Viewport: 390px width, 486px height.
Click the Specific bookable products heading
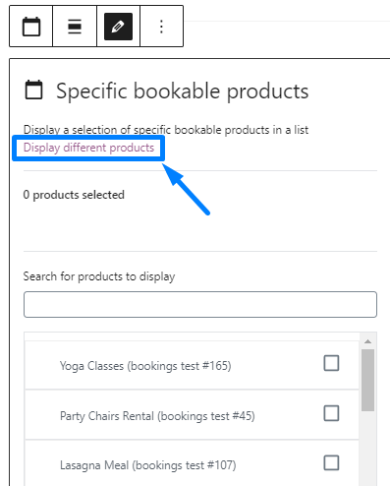182,91
